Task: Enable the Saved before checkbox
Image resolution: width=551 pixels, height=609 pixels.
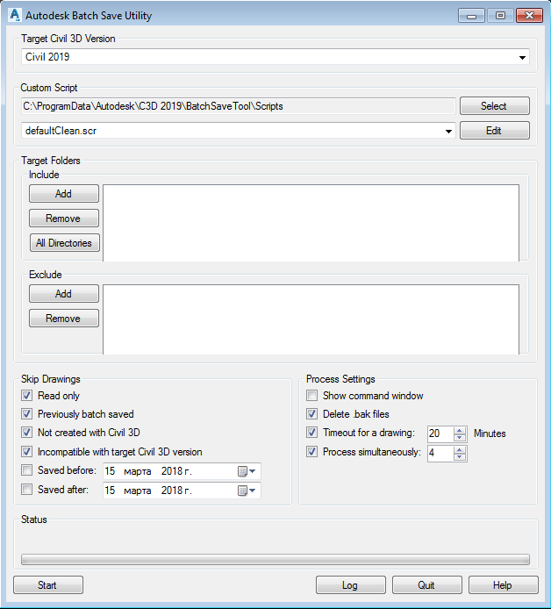Action: coord(27,470)
